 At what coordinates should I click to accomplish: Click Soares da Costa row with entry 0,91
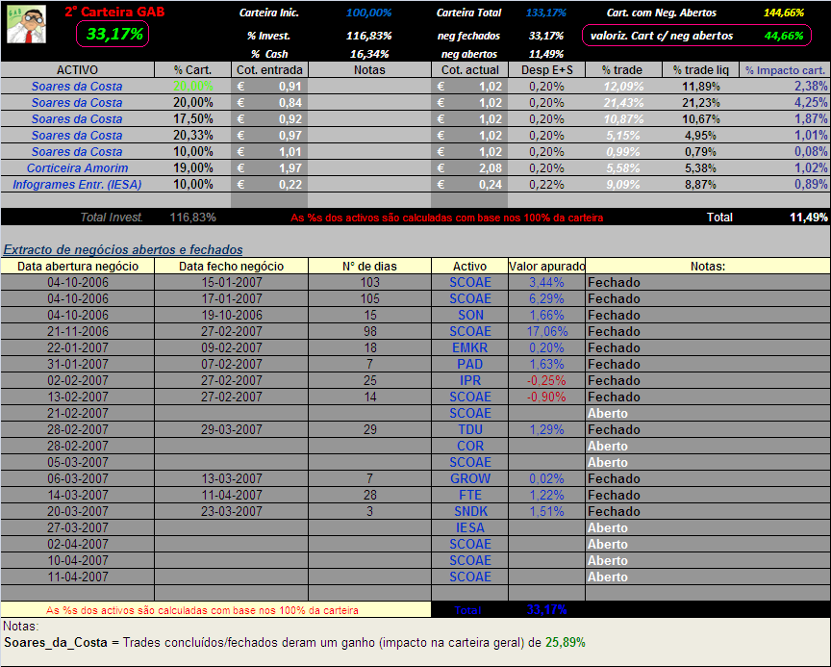(415, 86)
